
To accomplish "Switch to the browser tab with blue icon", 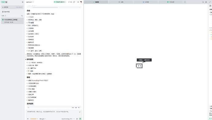I will point(146,2).
